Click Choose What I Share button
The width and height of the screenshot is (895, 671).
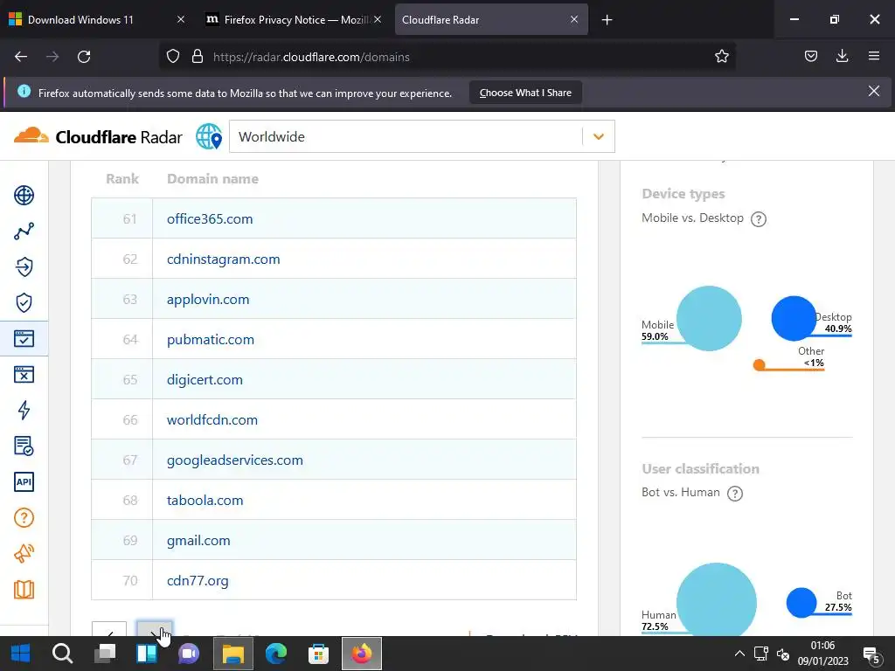tap(525, 93)
